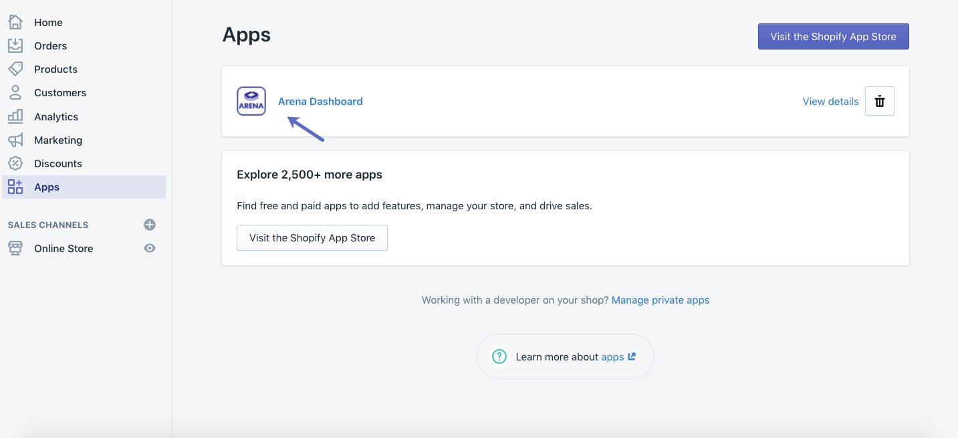Click the Home icon in the sidebar
958x438 pixels.
tap(15, 21)
